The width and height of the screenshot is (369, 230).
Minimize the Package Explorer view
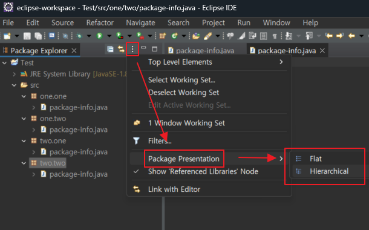[x=143, y=48]
